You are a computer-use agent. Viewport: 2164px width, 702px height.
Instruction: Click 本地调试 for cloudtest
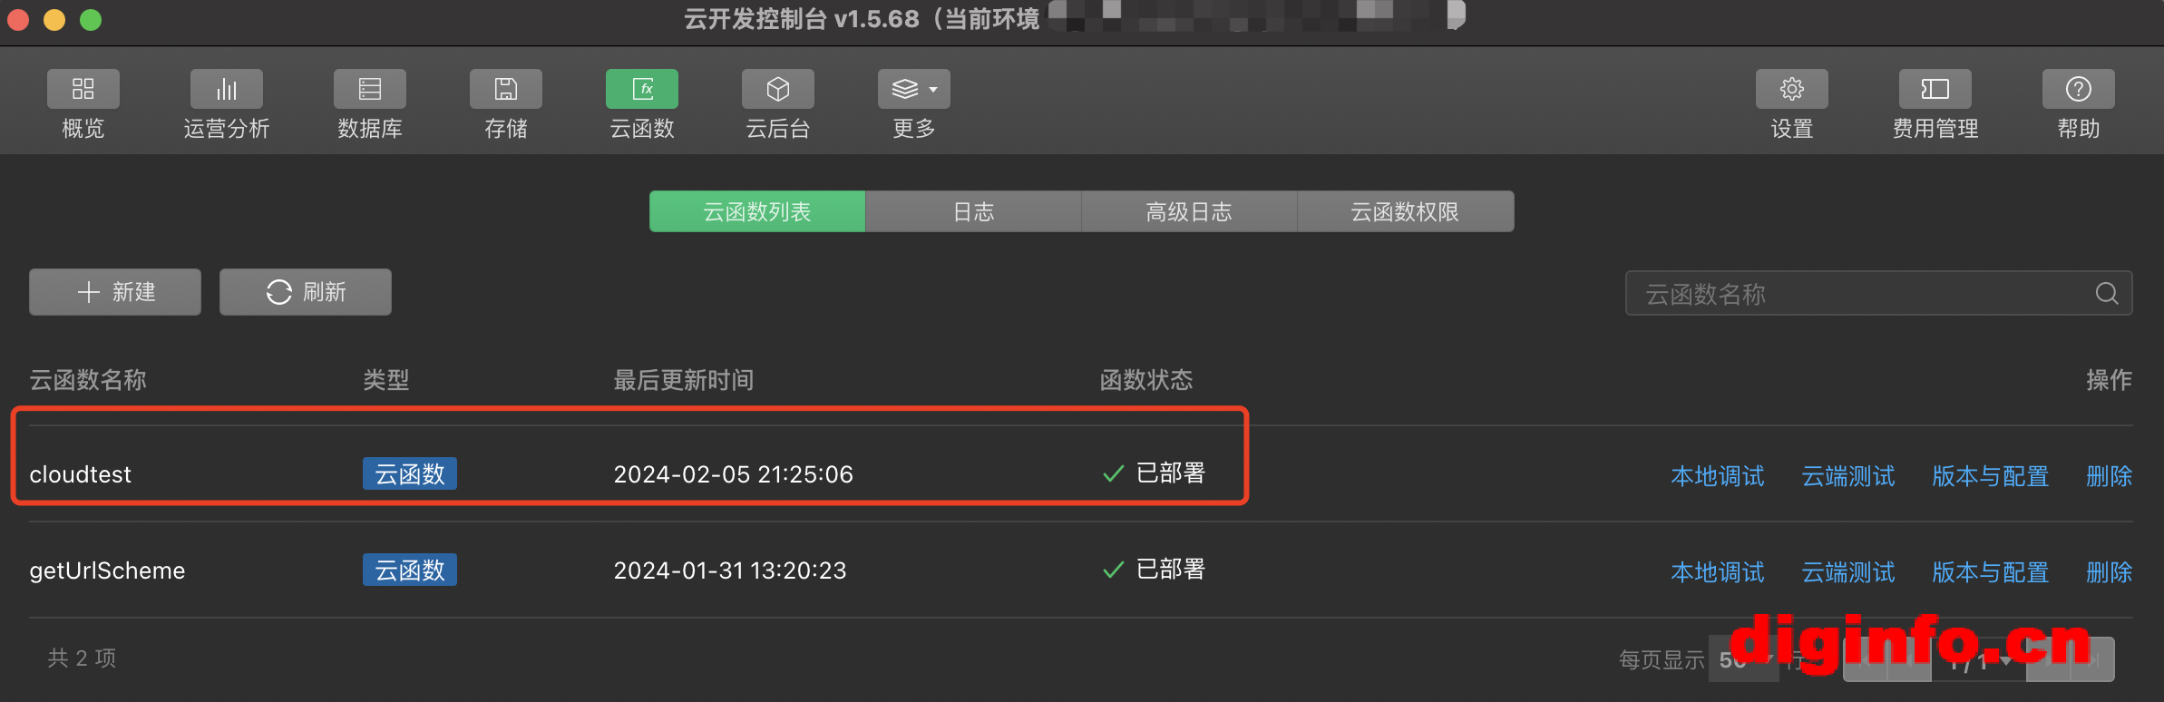tap(1718, 476)
